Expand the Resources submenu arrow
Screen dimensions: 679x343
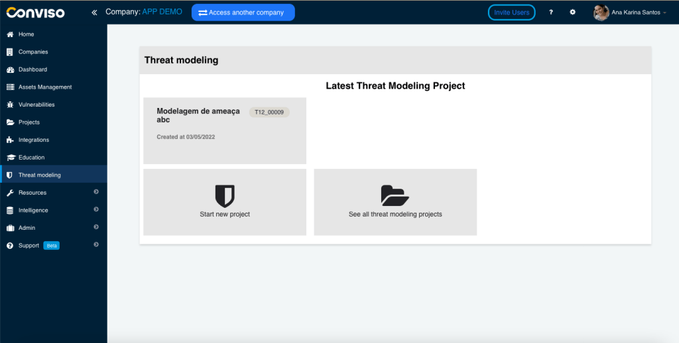[96, 191]
